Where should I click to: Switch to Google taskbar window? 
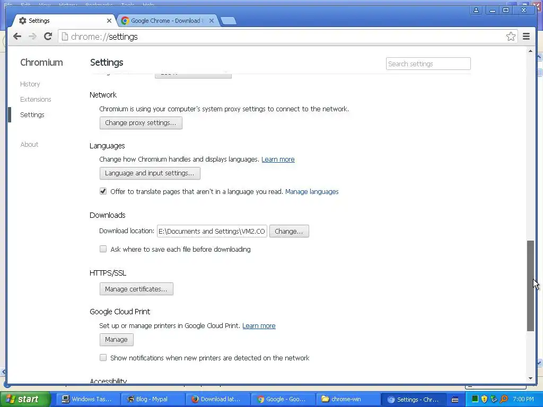pos(282,399)
